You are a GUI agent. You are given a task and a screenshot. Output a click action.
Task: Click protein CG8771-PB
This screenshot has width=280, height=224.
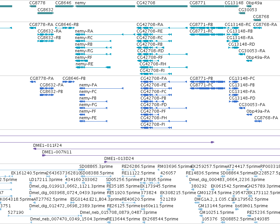(x=201, y=78)
